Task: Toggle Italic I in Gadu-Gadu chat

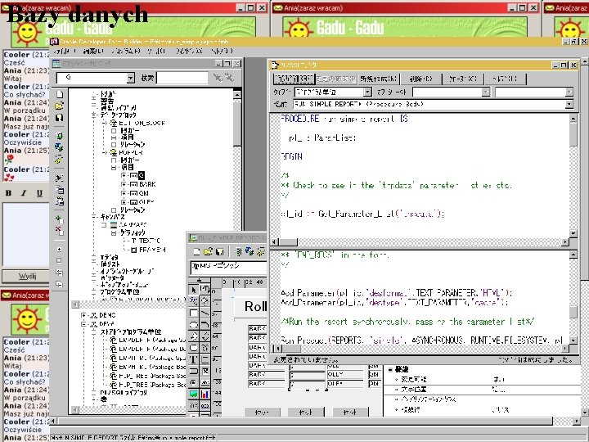Action: 24,193
